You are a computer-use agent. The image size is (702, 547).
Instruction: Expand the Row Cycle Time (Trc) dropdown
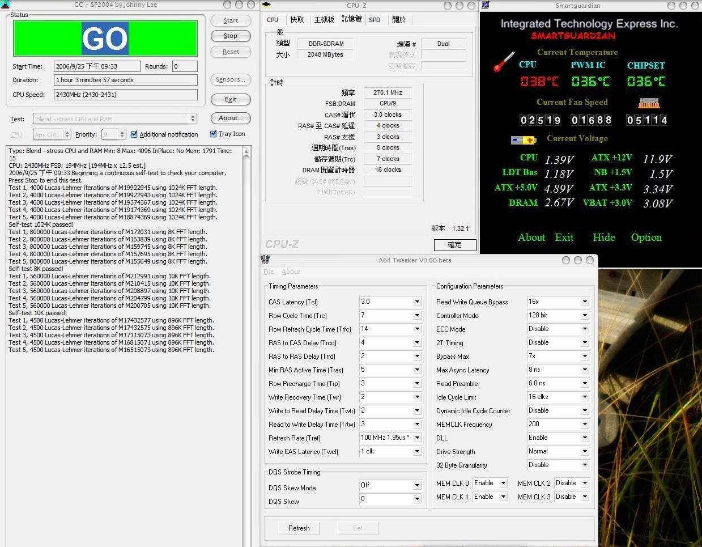coord(417,315)
